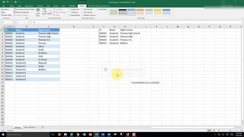The width and height of the screenshot is (244, 137).
Task: Enable the First Column checkbox
Action: [82, 9]
